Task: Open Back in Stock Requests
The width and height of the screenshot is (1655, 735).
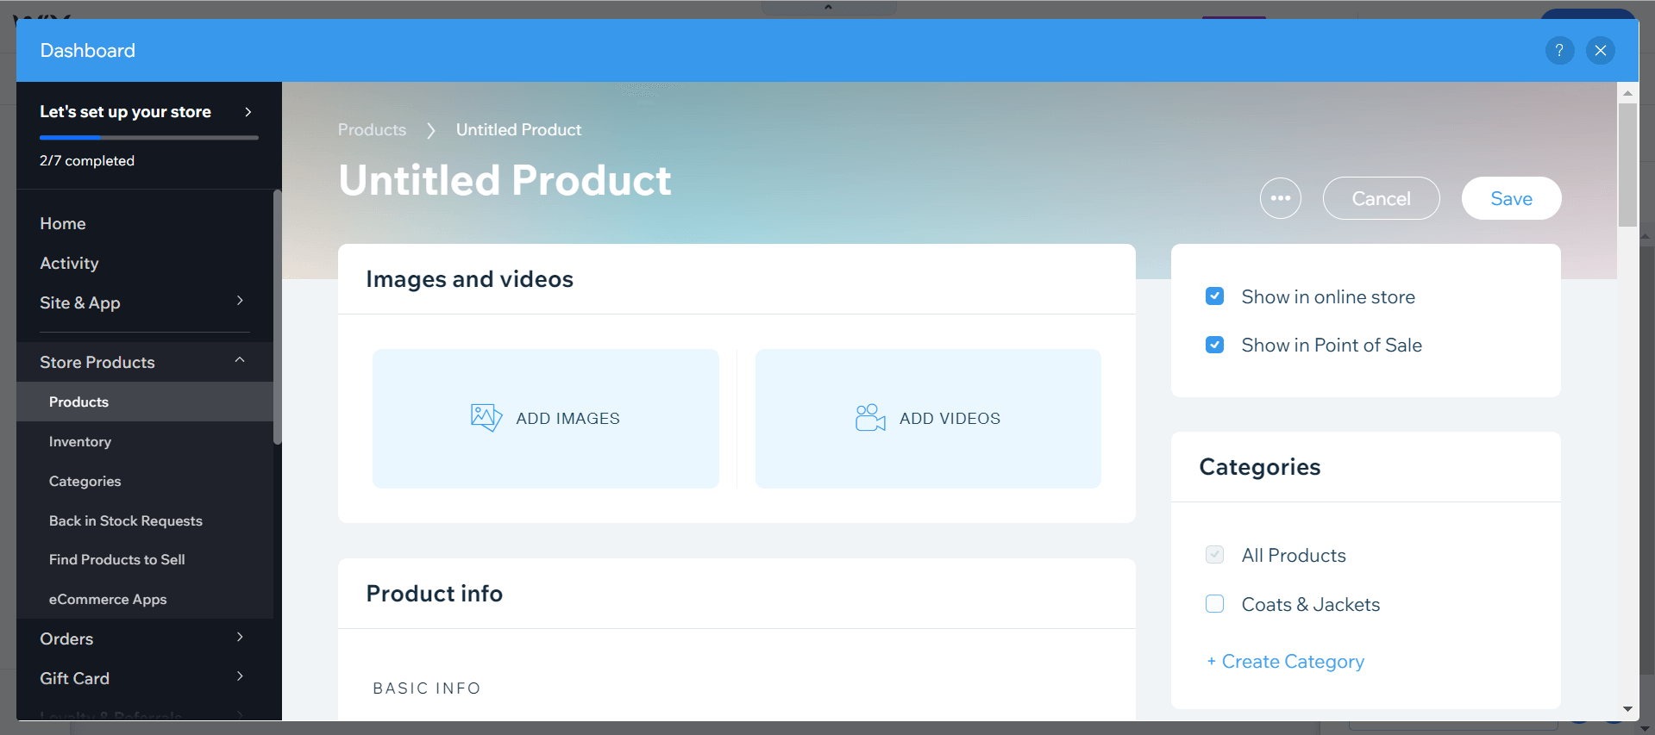Action: 126,520
